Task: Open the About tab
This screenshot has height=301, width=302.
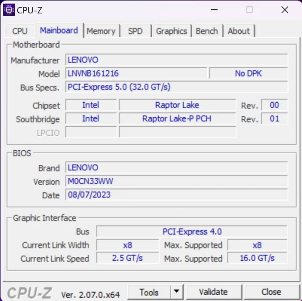Action: click(239, 31)
